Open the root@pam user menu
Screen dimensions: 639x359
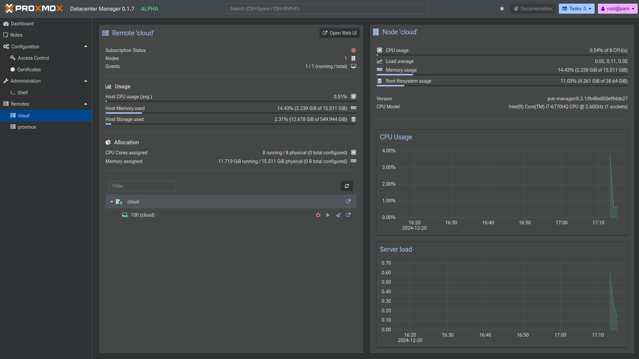coord(617,9)
